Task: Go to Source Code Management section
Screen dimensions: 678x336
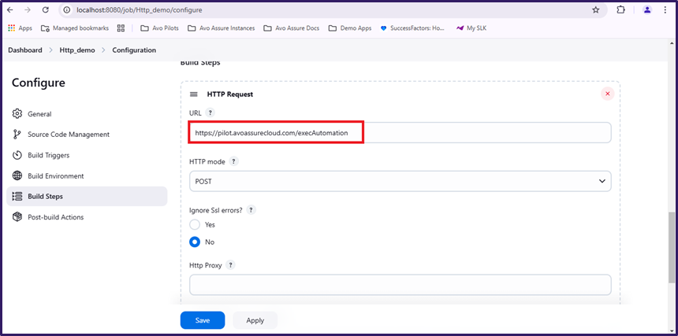Action: coord(68,135)
